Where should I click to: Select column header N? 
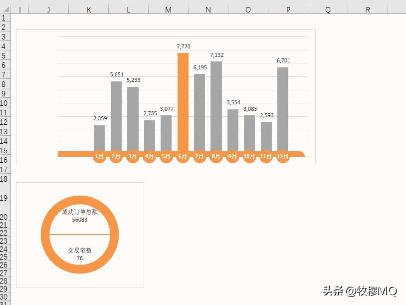pos(208,9)
